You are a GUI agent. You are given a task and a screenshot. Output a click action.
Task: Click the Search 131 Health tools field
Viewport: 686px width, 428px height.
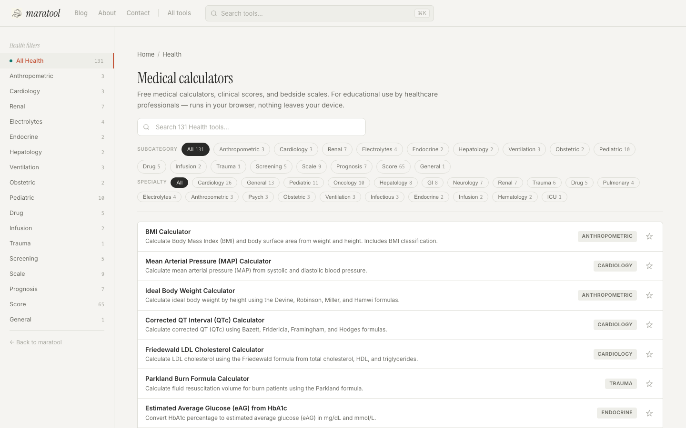pyautogui.click(x=252, y=127)
